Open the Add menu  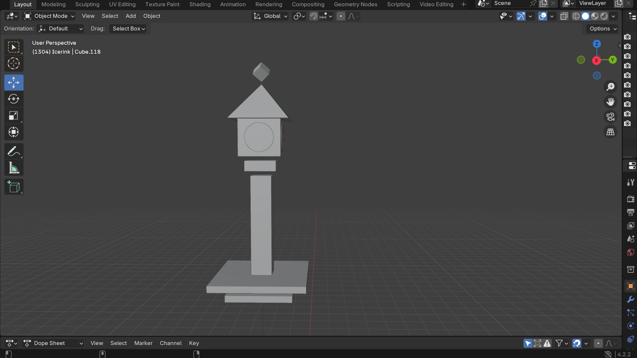click(x=131, y=16)
